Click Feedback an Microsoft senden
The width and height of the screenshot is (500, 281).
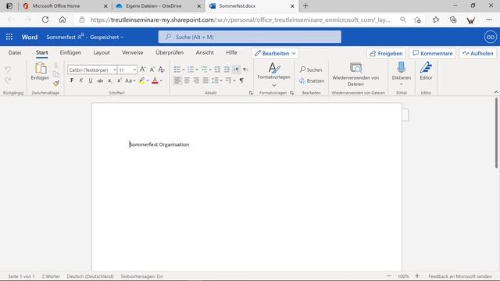[460, 276]
